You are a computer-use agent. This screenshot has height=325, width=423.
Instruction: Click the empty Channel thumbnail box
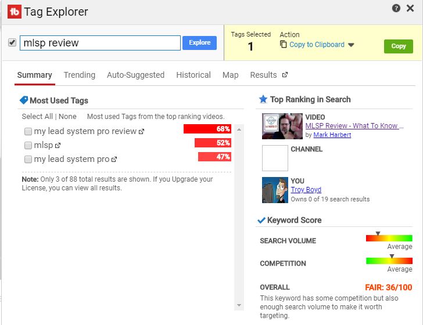pos(275,158)
